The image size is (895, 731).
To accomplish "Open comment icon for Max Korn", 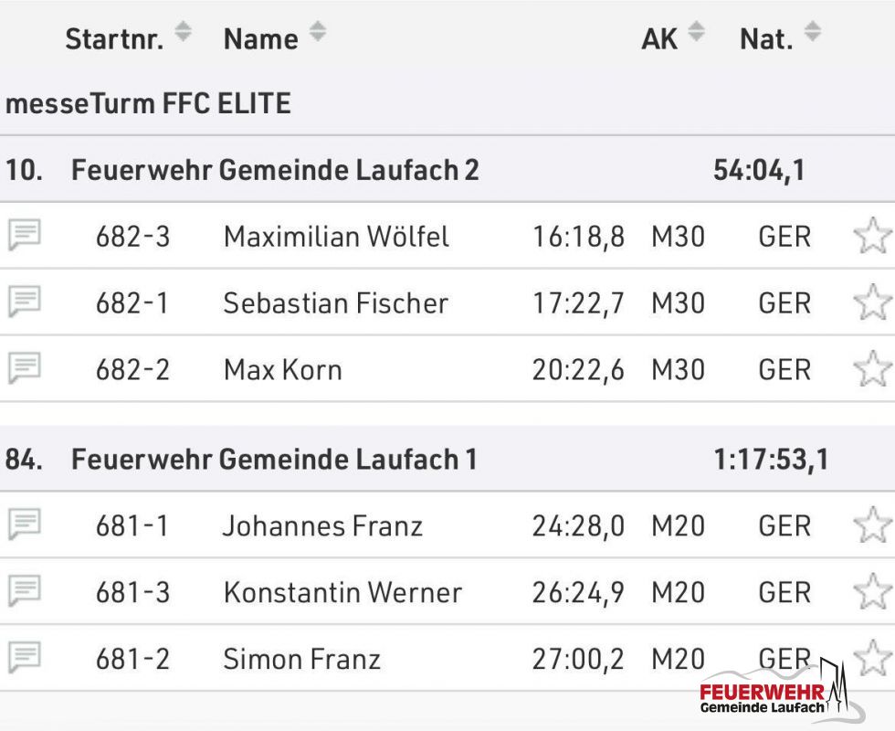I will (25, 368).
